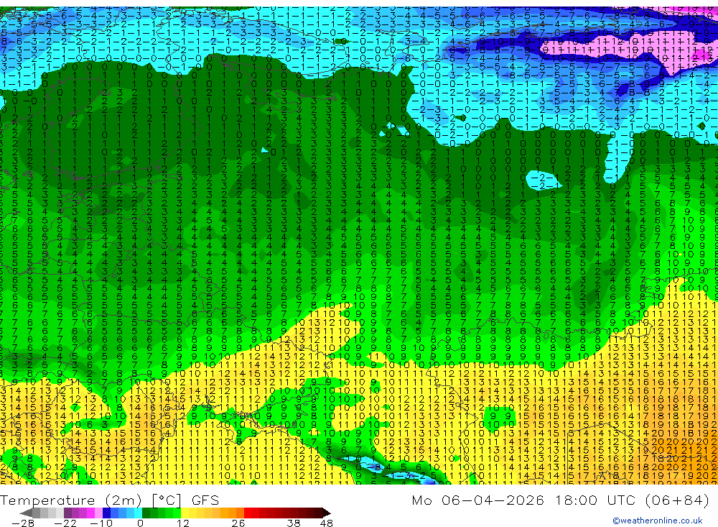The width and height of the screenshot is (718, 527).
Task: Pick the bright red swatch in legend
Action: point(248,513)
